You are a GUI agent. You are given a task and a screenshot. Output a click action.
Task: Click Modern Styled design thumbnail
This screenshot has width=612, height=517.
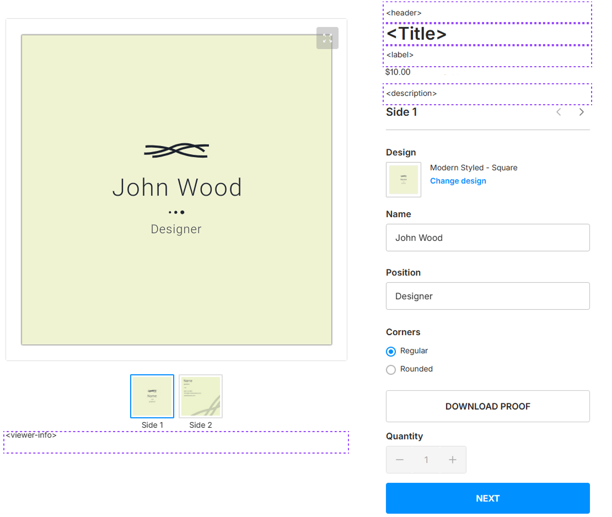[x=404, y=180]
